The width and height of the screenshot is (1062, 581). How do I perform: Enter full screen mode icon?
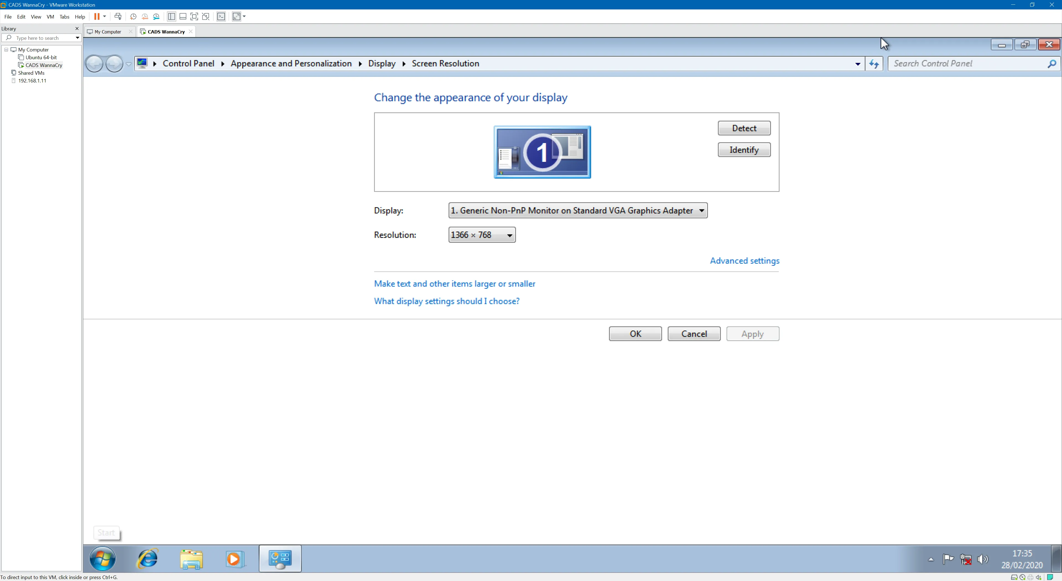pos(194,17)
